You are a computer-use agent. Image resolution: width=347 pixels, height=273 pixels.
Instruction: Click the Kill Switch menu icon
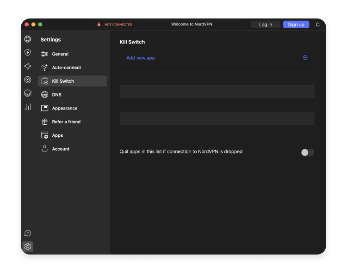45,81
